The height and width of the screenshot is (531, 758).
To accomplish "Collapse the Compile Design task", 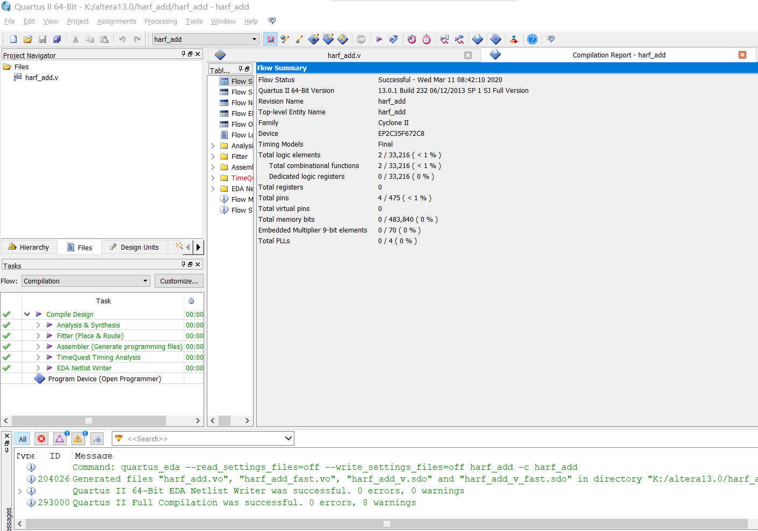I will pyautogui.click(x=27, y=314).
